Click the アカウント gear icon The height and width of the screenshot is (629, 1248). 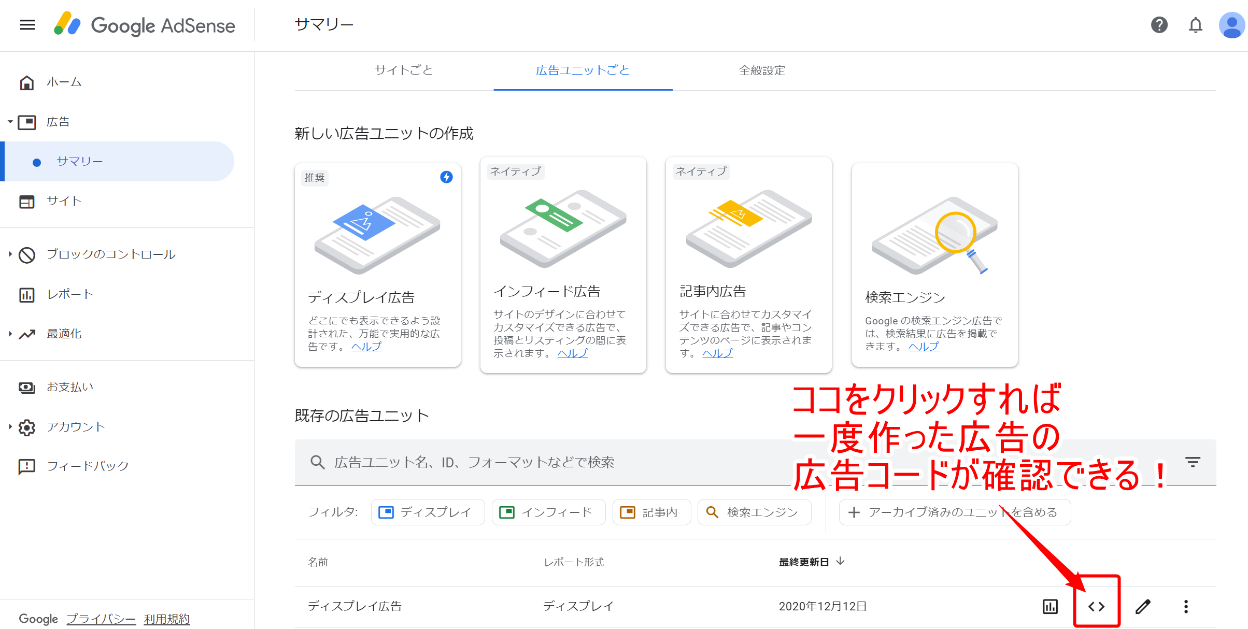(27, 427)
